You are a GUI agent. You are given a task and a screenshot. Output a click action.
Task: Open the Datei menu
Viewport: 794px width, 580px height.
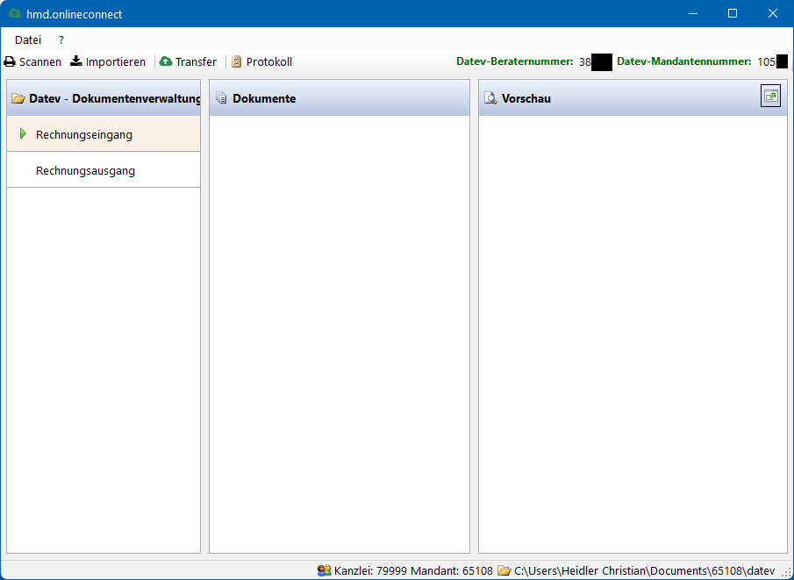tap(27, 39)
